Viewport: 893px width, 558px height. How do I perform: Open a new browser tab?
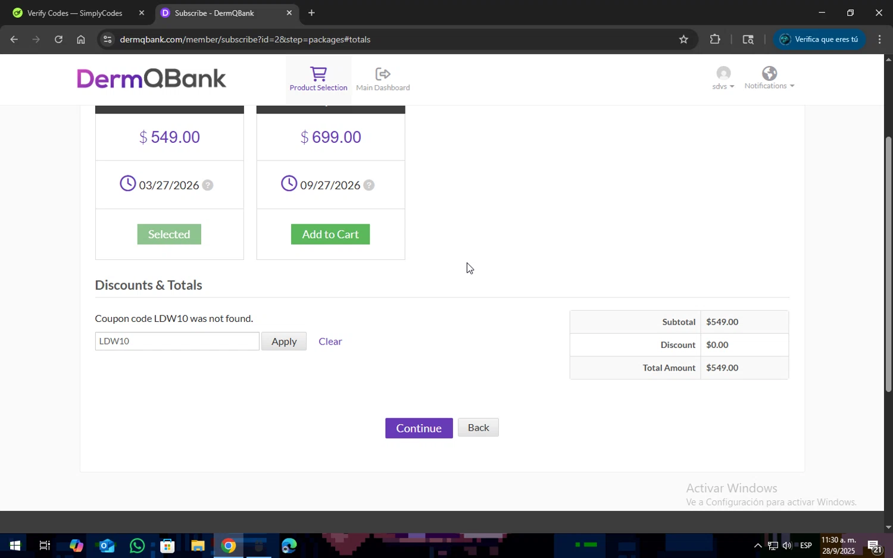click(311, 13)
